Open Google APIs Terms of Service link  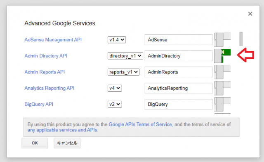click(140, 124)
